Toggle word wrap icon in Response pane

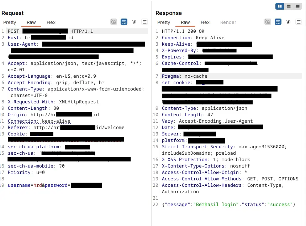pos(278,22)
